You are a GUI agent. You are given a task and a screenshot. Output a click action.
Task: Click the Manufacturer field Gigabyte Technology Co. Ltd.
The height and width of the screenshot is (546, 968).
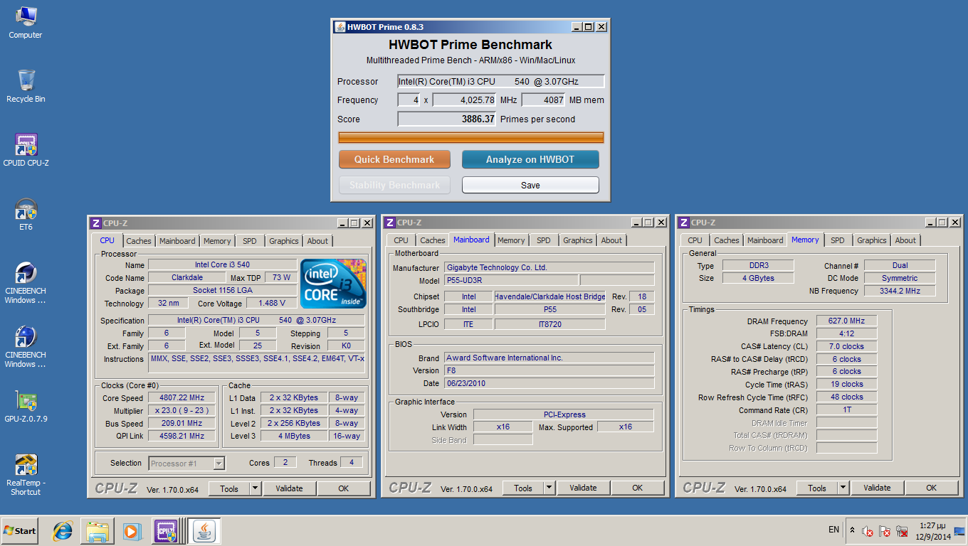pyautogui.click(x=549, y=267)
